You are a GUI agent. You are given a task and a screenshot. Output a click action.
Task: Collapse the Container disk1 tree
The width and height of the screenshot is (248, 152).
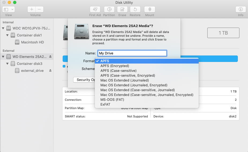7,35
